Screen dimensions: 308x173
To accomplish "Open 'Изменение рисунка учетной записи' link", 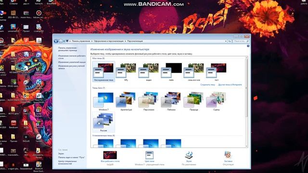I will (71, 67).
